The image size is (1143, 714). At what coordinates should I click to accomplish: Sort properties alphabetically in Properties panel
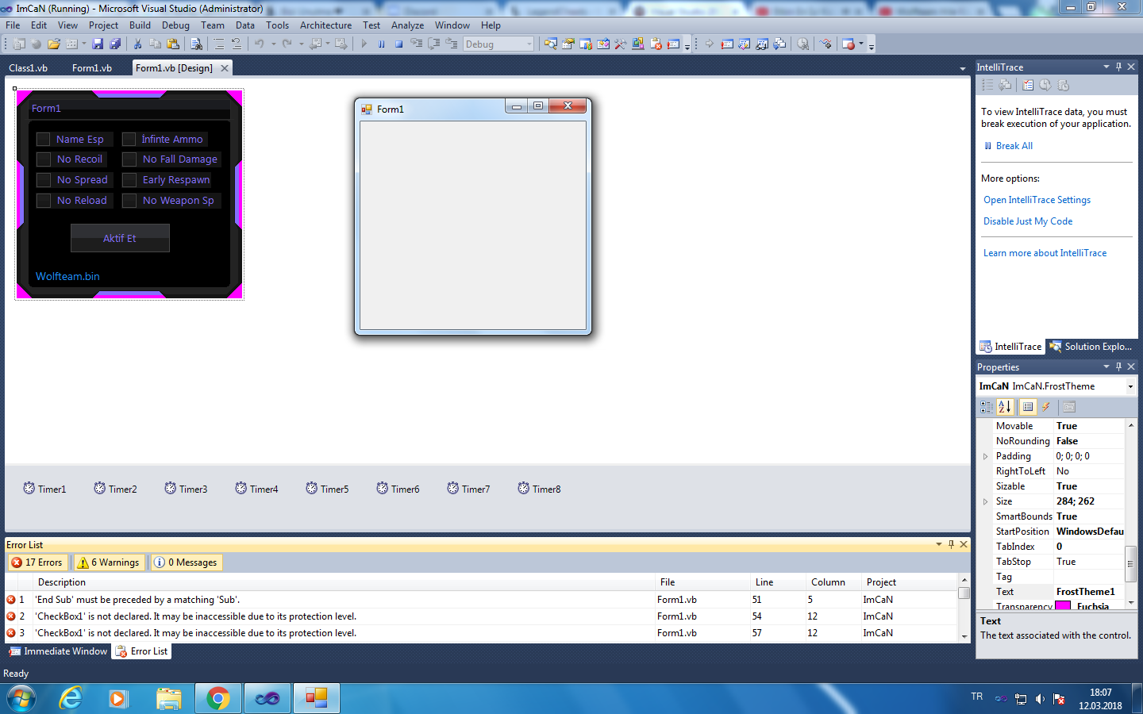click(1005, 407)
